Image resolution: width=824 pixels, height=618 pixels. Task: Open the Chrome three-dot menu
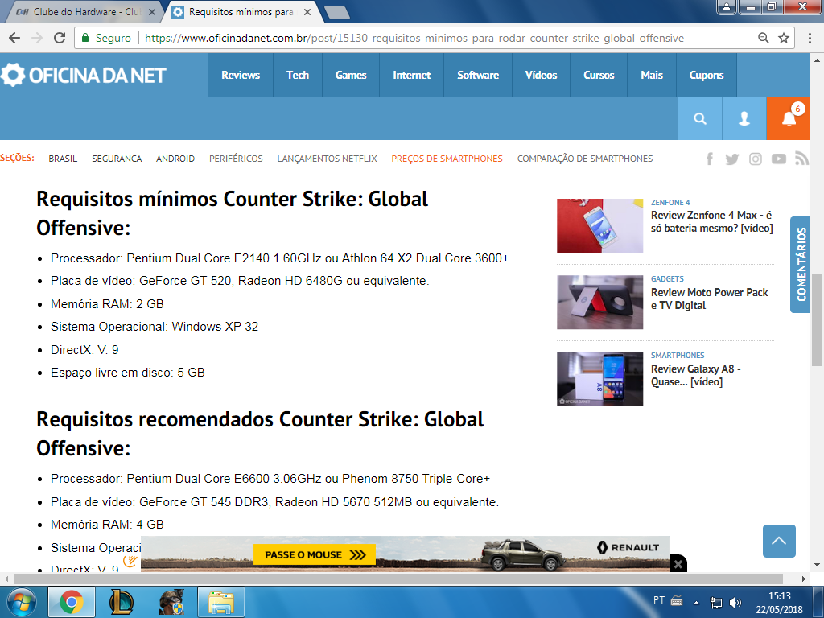pyautogui.click(x=810, y=38)
